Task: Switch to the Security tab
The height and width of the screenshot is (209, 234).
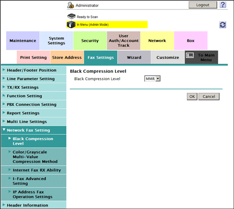Action: [x=90, y=41]
